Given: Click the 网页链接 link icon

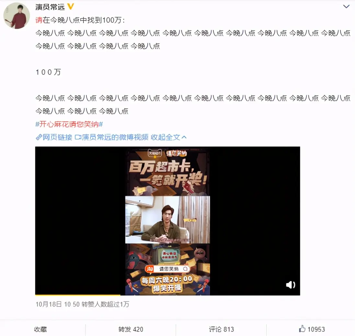Looking at the screenshot, I should (x=39, y=137).
